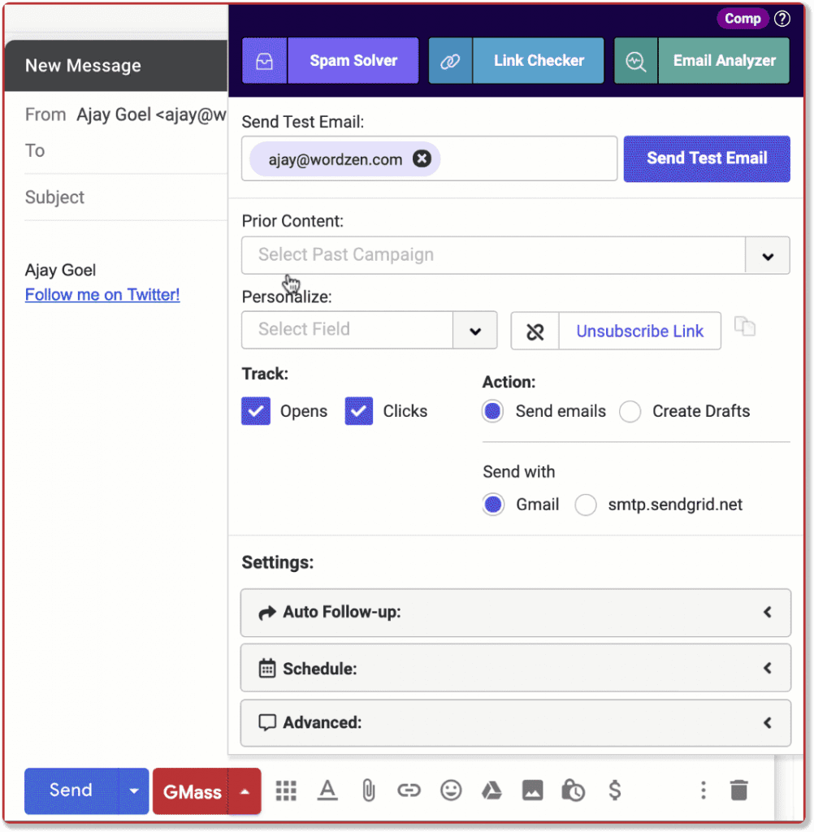Click the Send Test Email address field
The width and height of the screenshot is (814, 832).
coord(429,158)
